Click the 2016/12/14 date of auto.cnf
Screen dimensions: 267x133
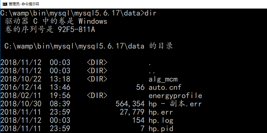21,87
